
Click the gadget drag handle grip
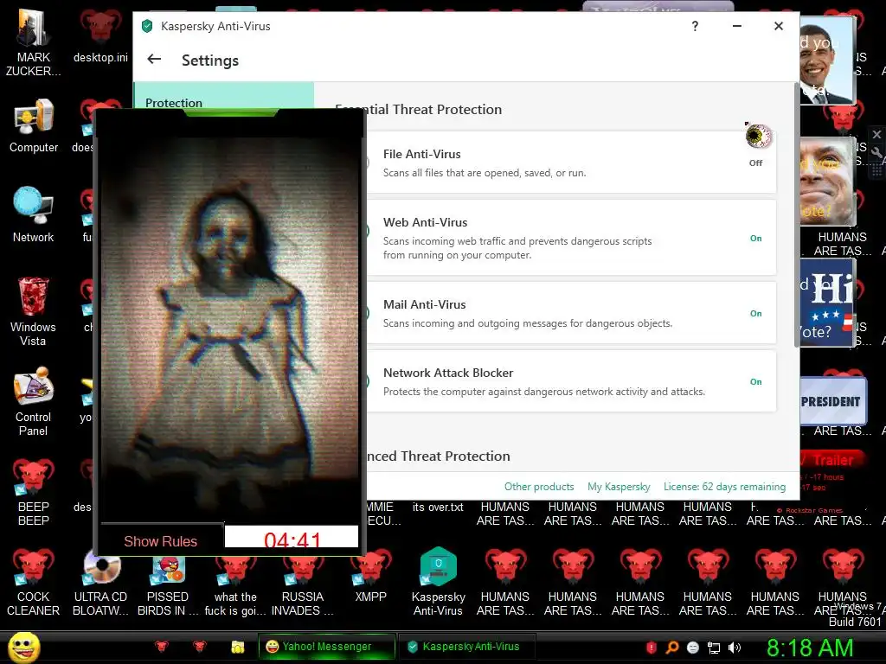pos(876,170)
